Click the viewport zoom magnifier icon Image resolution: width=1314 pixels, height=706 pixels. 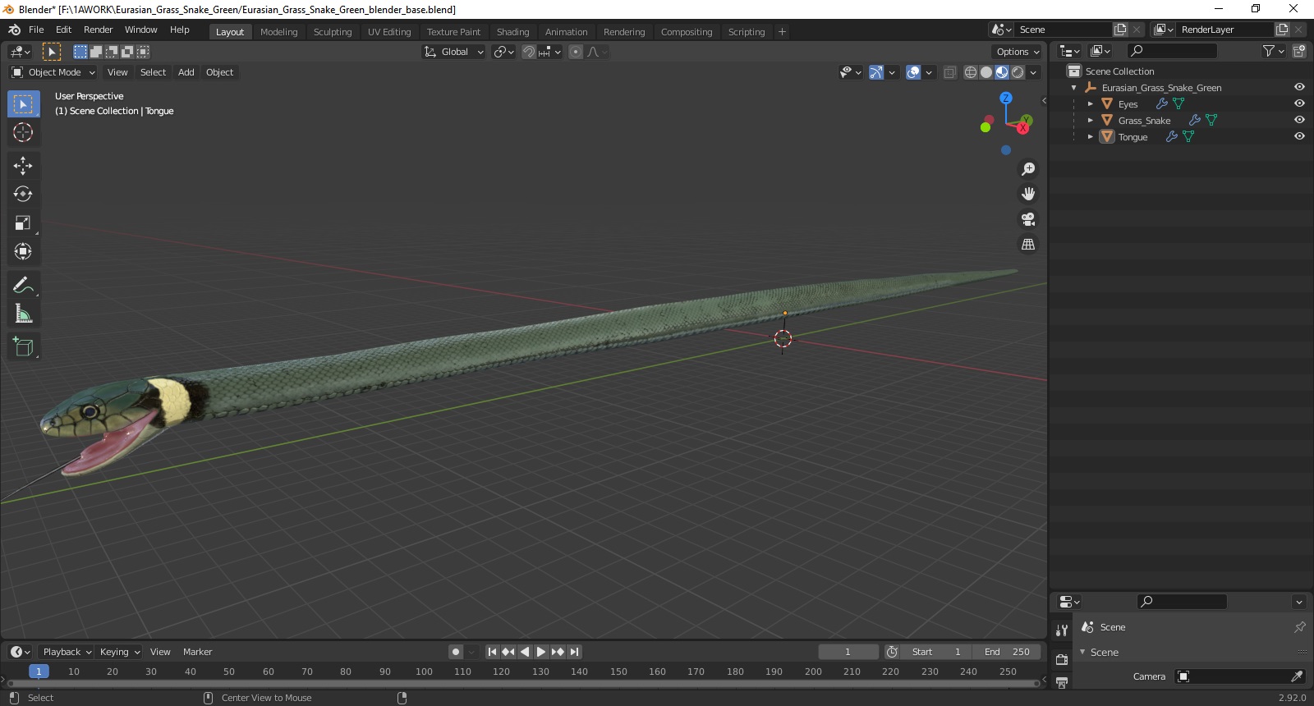(x=1028, y=169)
